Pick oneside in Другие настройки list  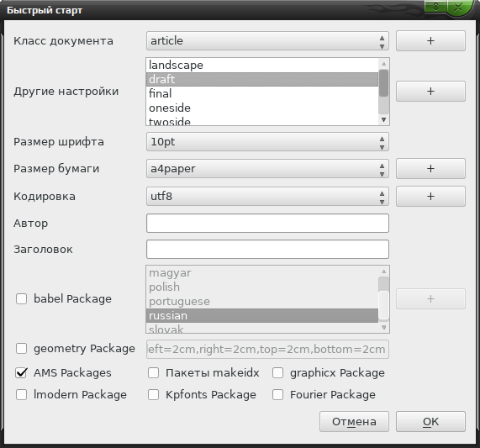(x=262, y=108)
